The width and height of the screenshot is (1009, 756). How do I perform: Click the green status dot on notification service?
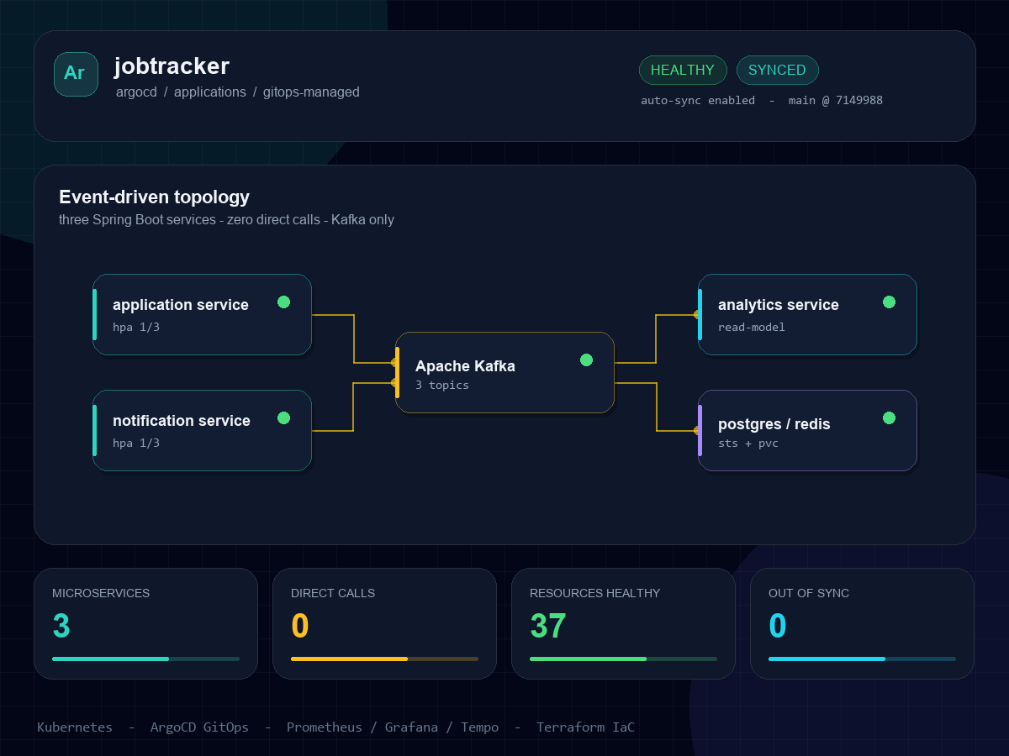point(283,417)
